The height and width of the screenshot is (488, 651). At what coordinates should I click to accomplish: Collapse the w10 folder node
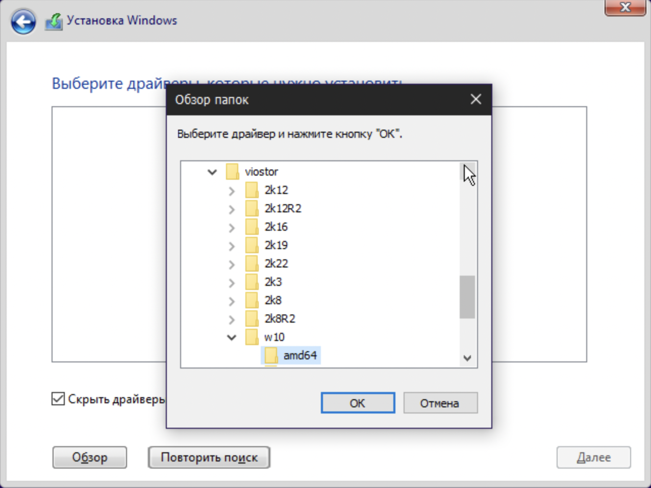point(232,337)
